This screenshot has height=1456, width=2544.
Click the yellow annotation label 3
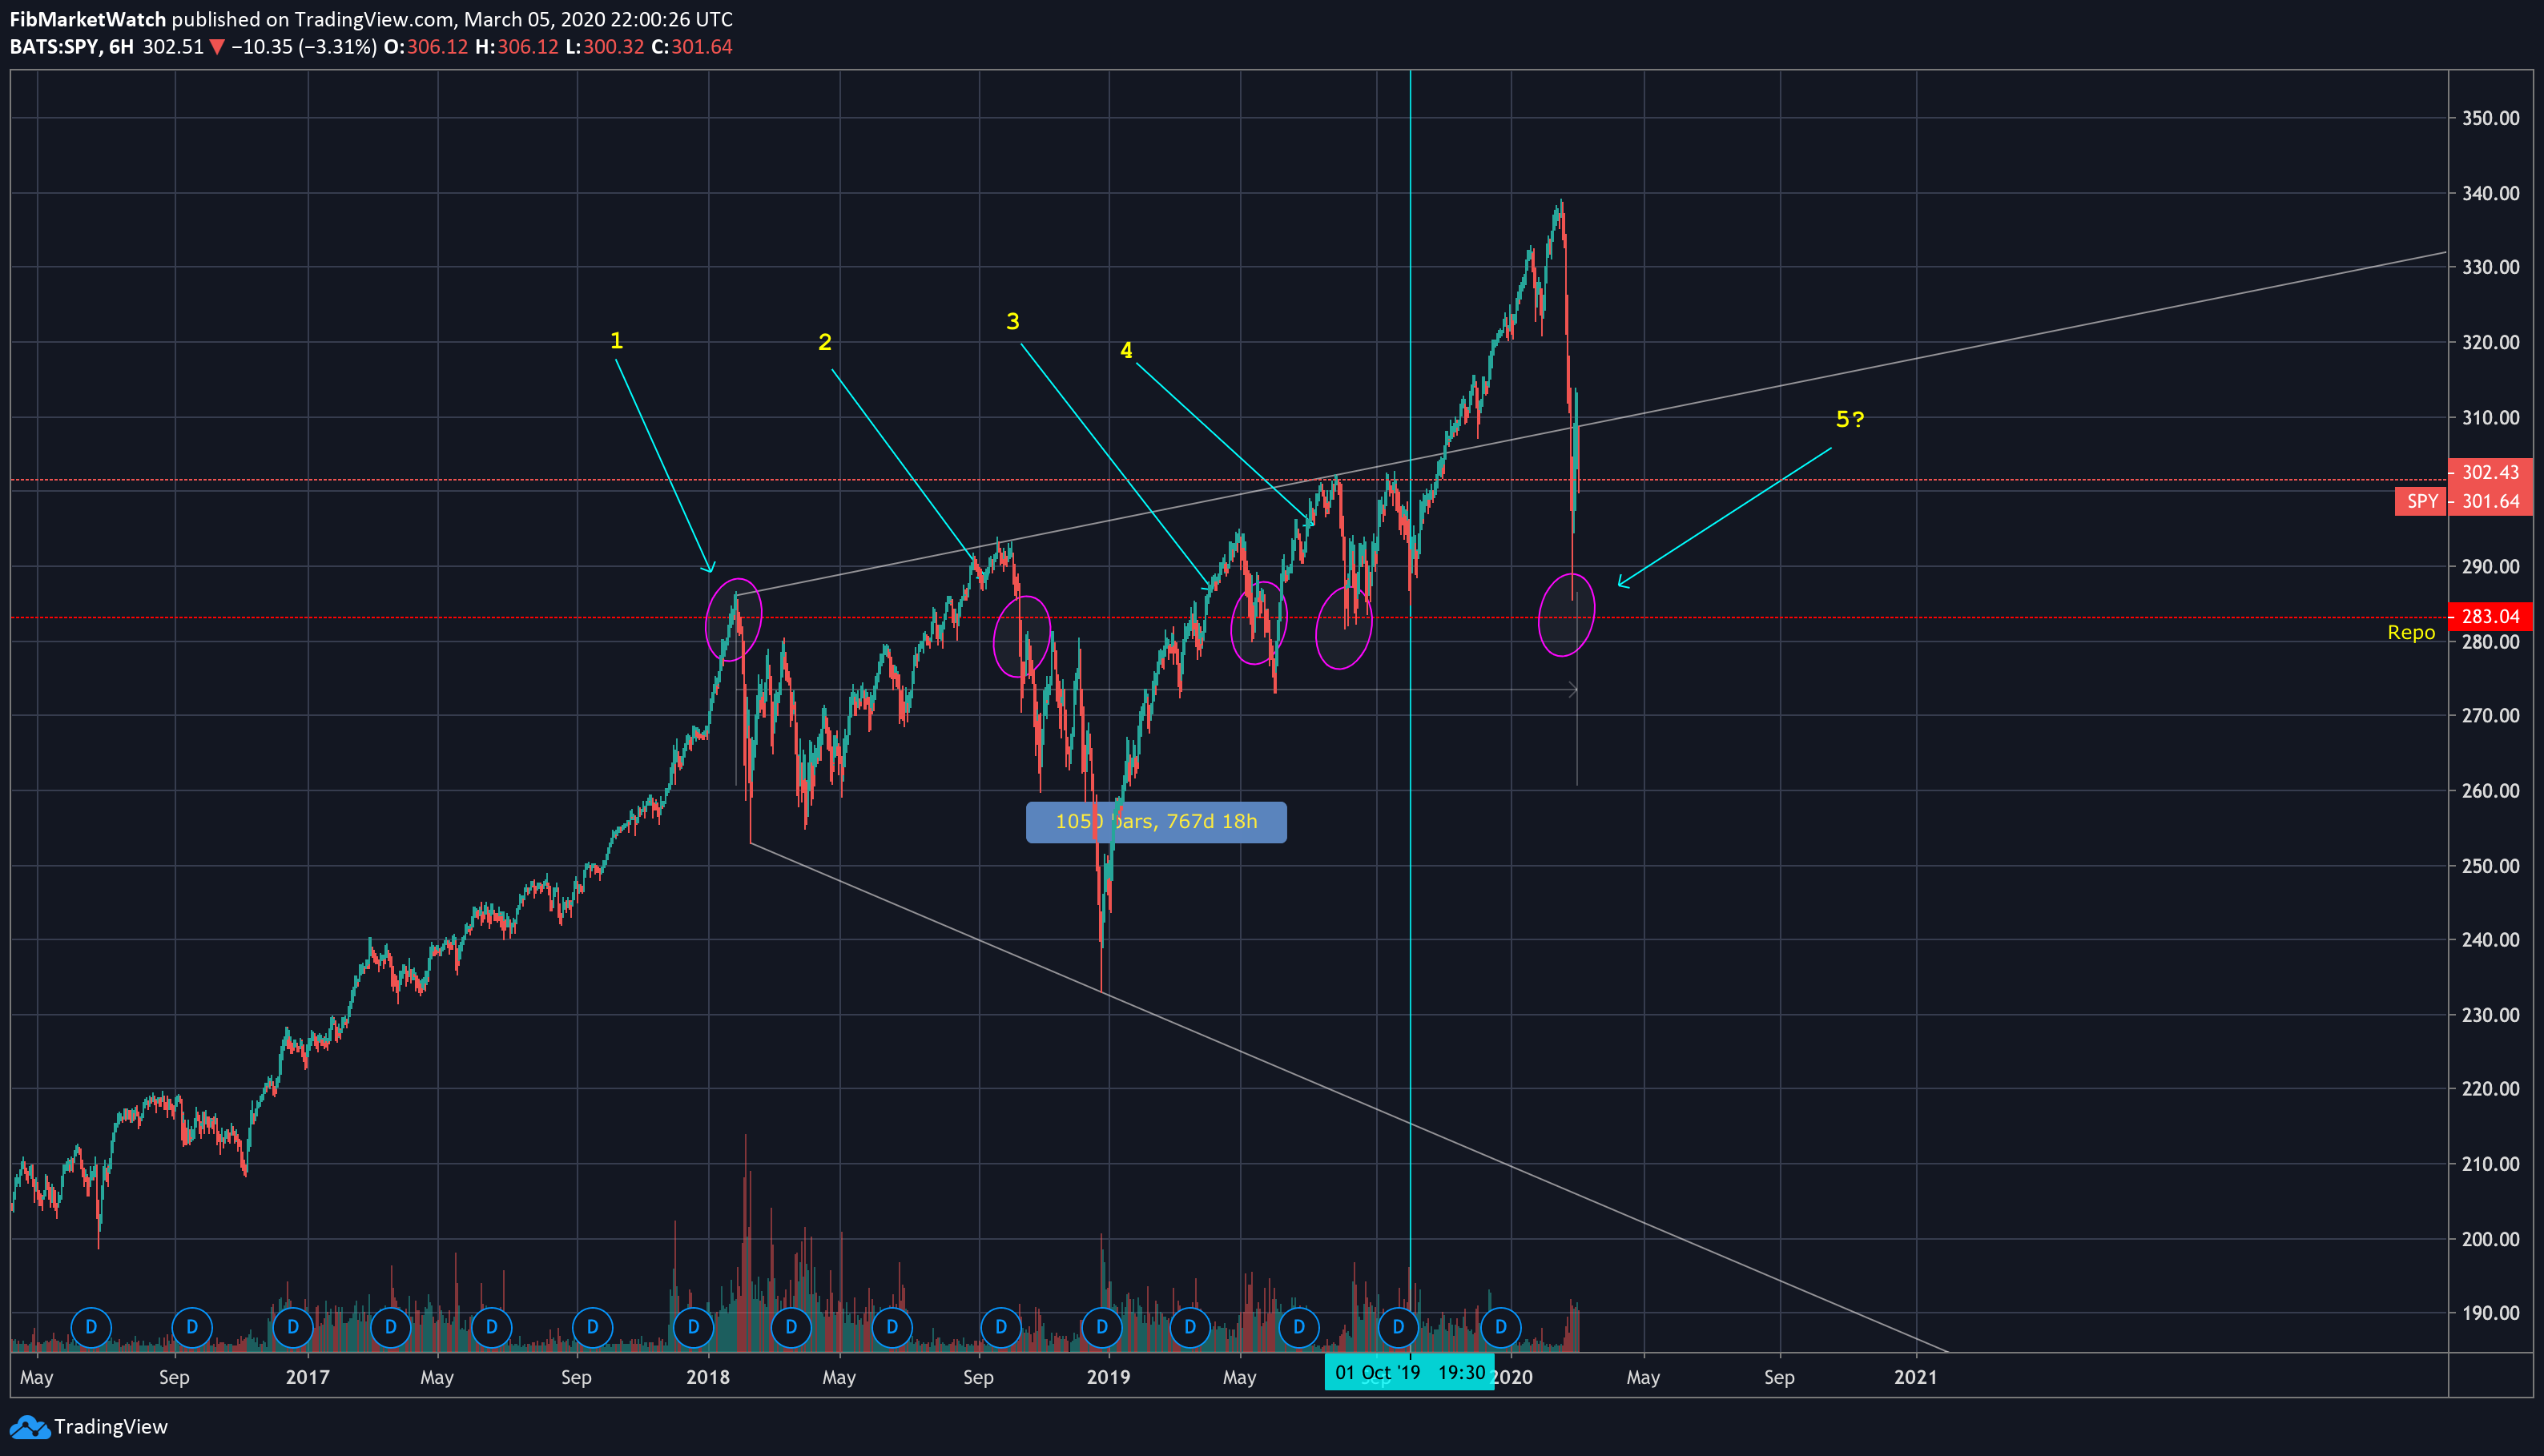(x=1013, y=321)
